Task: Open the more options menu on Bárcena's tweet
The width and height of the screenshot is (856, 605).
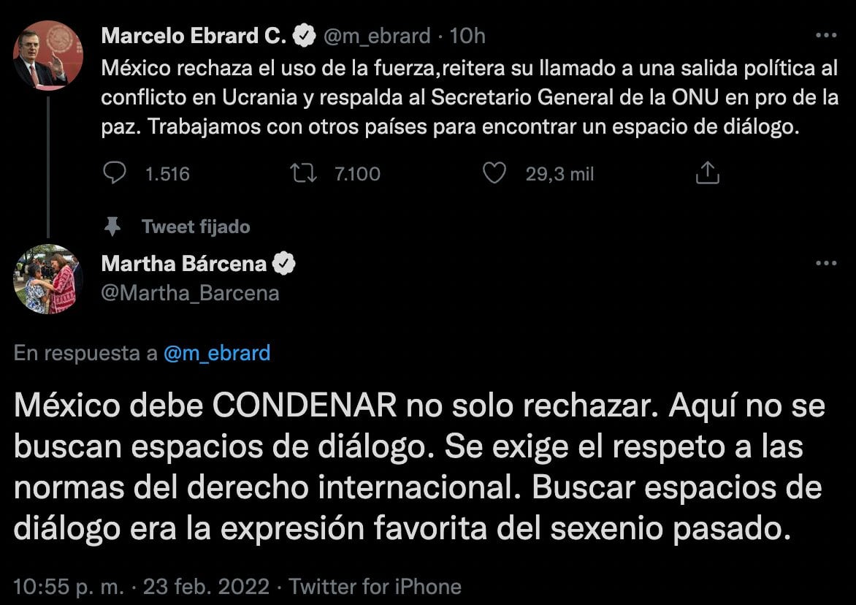Action: click(x=826, y=263)
